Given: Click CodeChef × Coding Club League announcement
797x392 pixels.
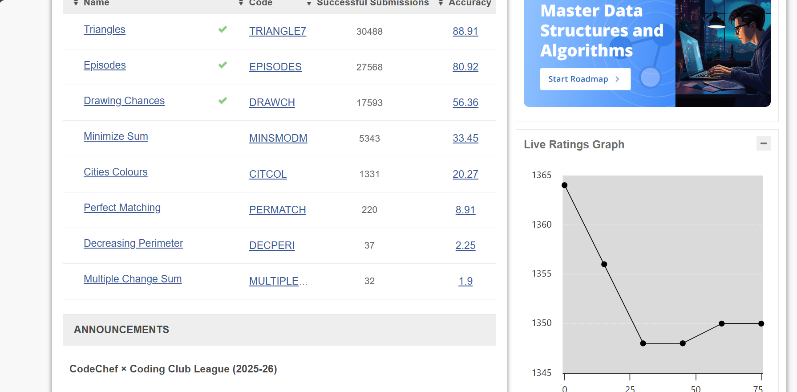Looking at the screenshot, I should pos(173,369).
